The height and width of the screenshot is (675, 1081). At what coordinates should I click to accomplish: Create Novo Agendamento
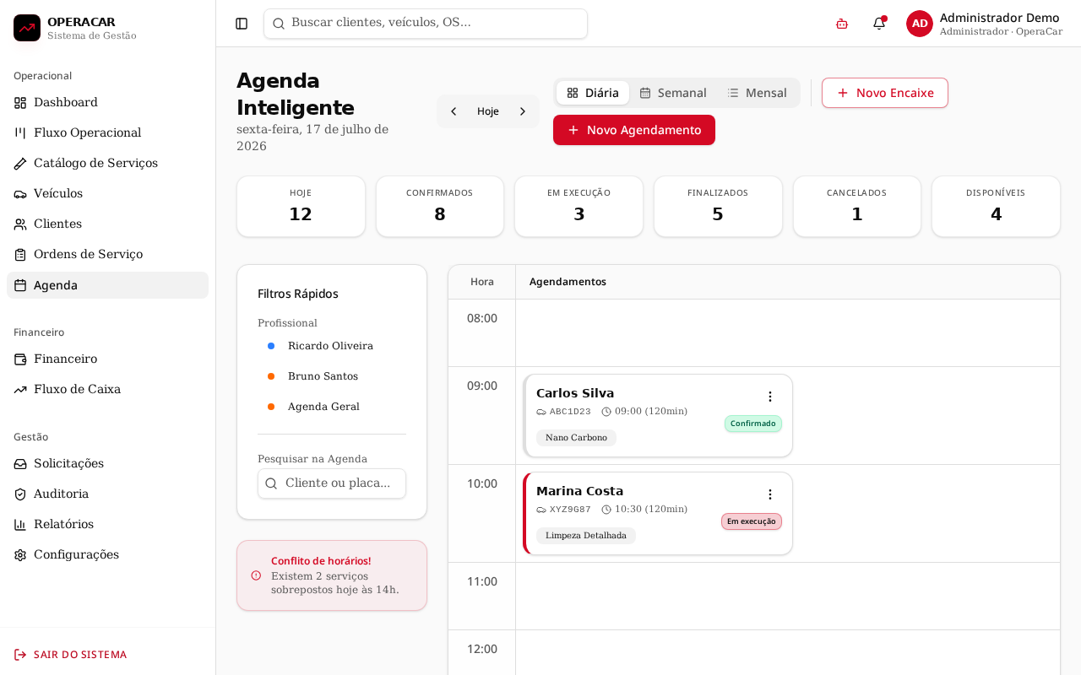coord(634,130)
